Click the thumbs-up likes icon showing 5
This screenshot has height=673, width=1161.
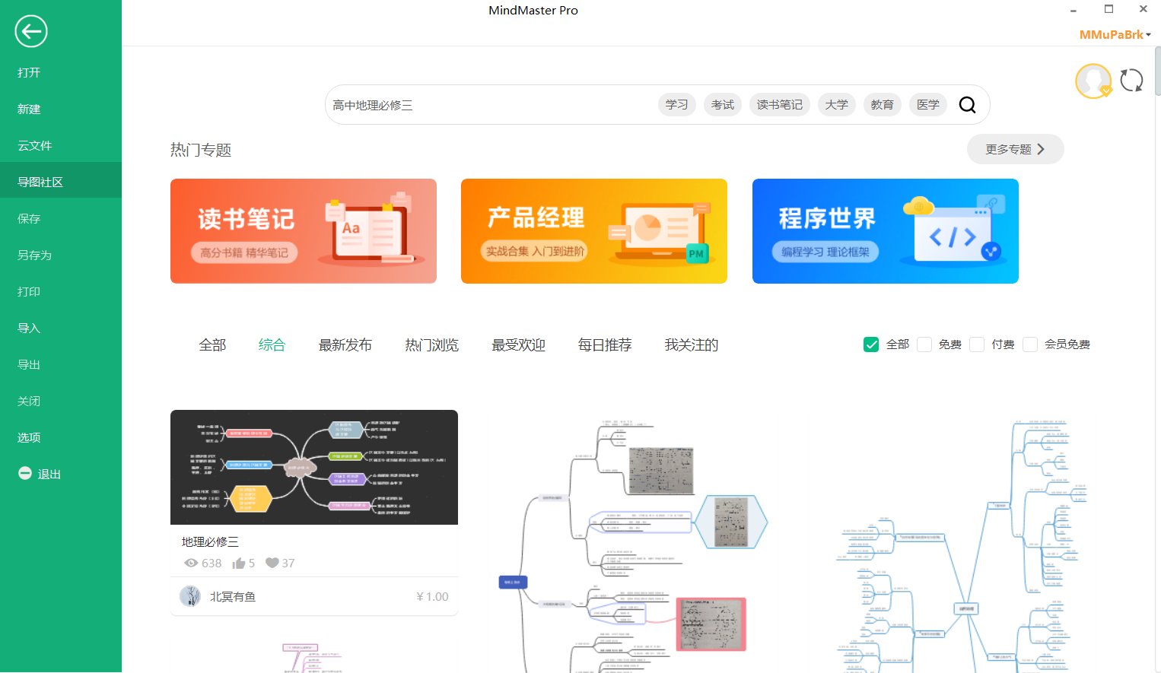pyautogui.click(x=239, y=563)
